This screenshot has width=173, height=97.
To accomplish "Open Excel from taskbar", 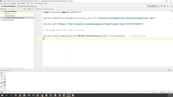I will pyautogui.click(x=33, y=95).
